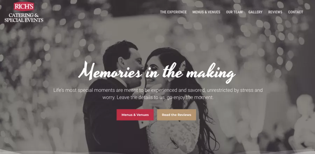Click the Memories in the making headline

coord(157,72)
